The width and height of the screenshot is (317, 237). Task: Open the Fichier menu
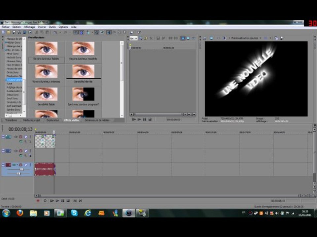pyautogui.click(x=6, y=27)
